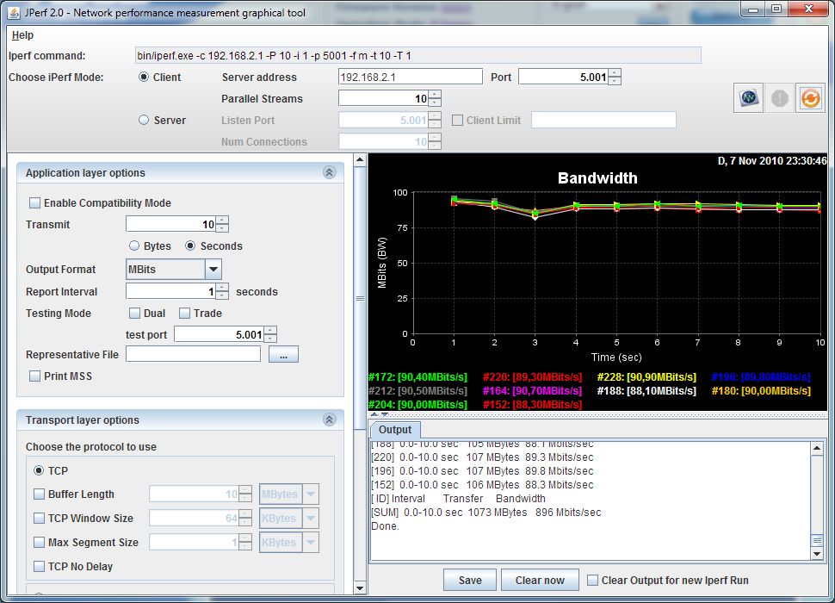Increase the Parallel Streams value using up arrow

click(x=435, y=94)
